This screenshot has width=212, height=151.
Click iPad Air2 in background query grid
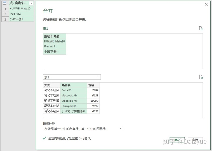click(x=21, y=14)
